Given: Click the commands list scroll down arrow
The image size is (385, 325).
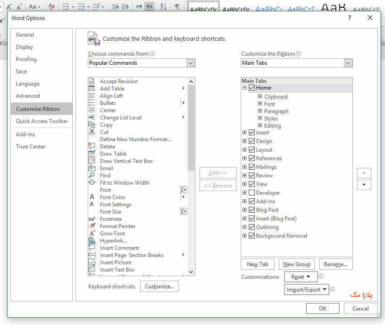Looking at the screenshot, I should pyautogui.click(x=191, y=272).
